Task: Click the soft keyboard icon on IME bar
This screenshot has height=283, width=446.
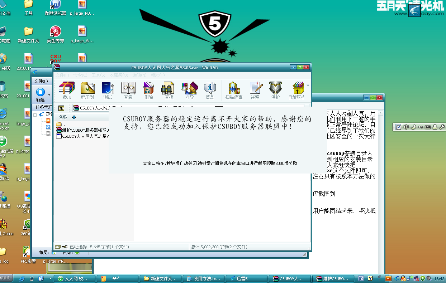Action: (427, 127)
